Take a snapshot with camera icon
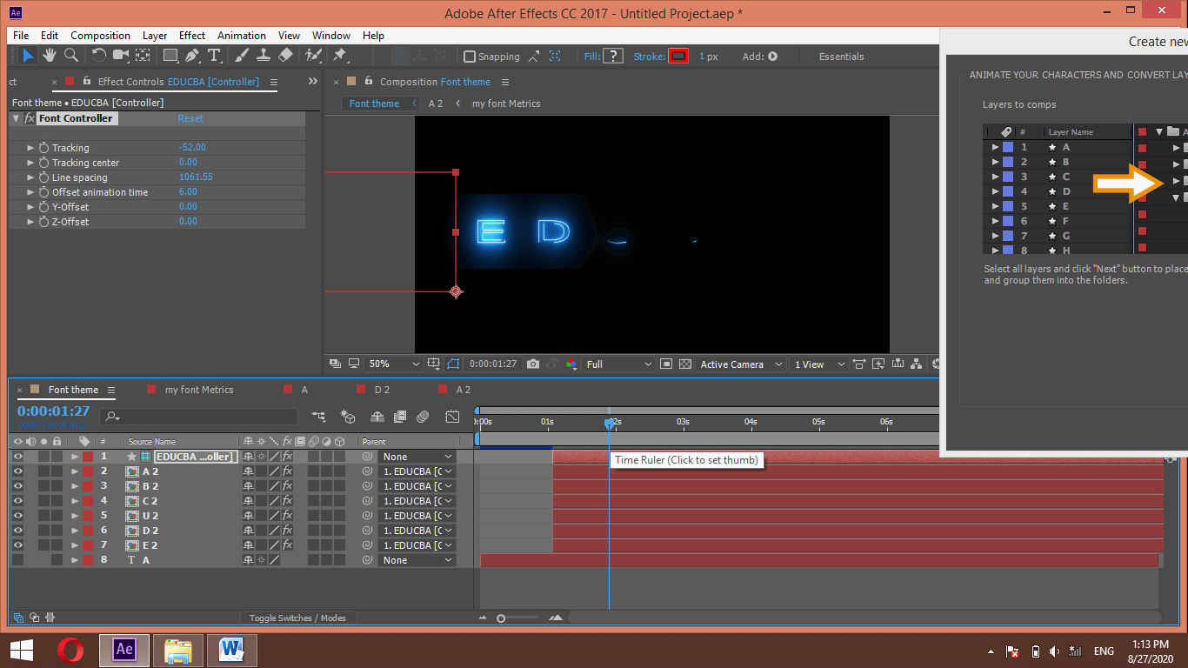Screen dimensions: 1188x668 [533, 364]
